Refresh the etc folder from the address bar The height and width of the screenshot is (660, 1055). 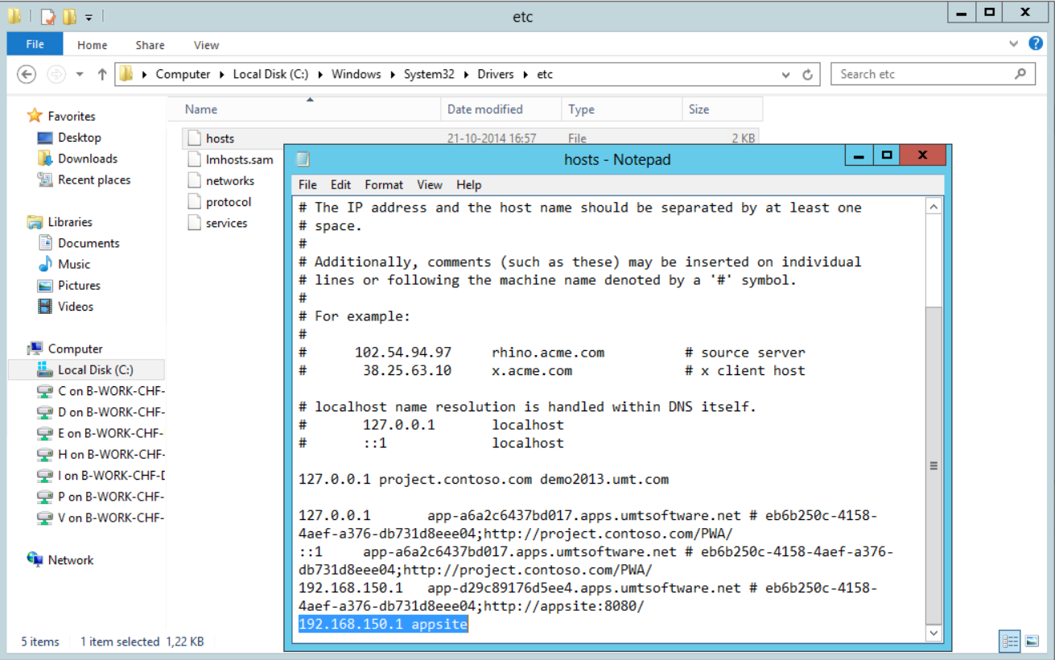tap(808, 74)
